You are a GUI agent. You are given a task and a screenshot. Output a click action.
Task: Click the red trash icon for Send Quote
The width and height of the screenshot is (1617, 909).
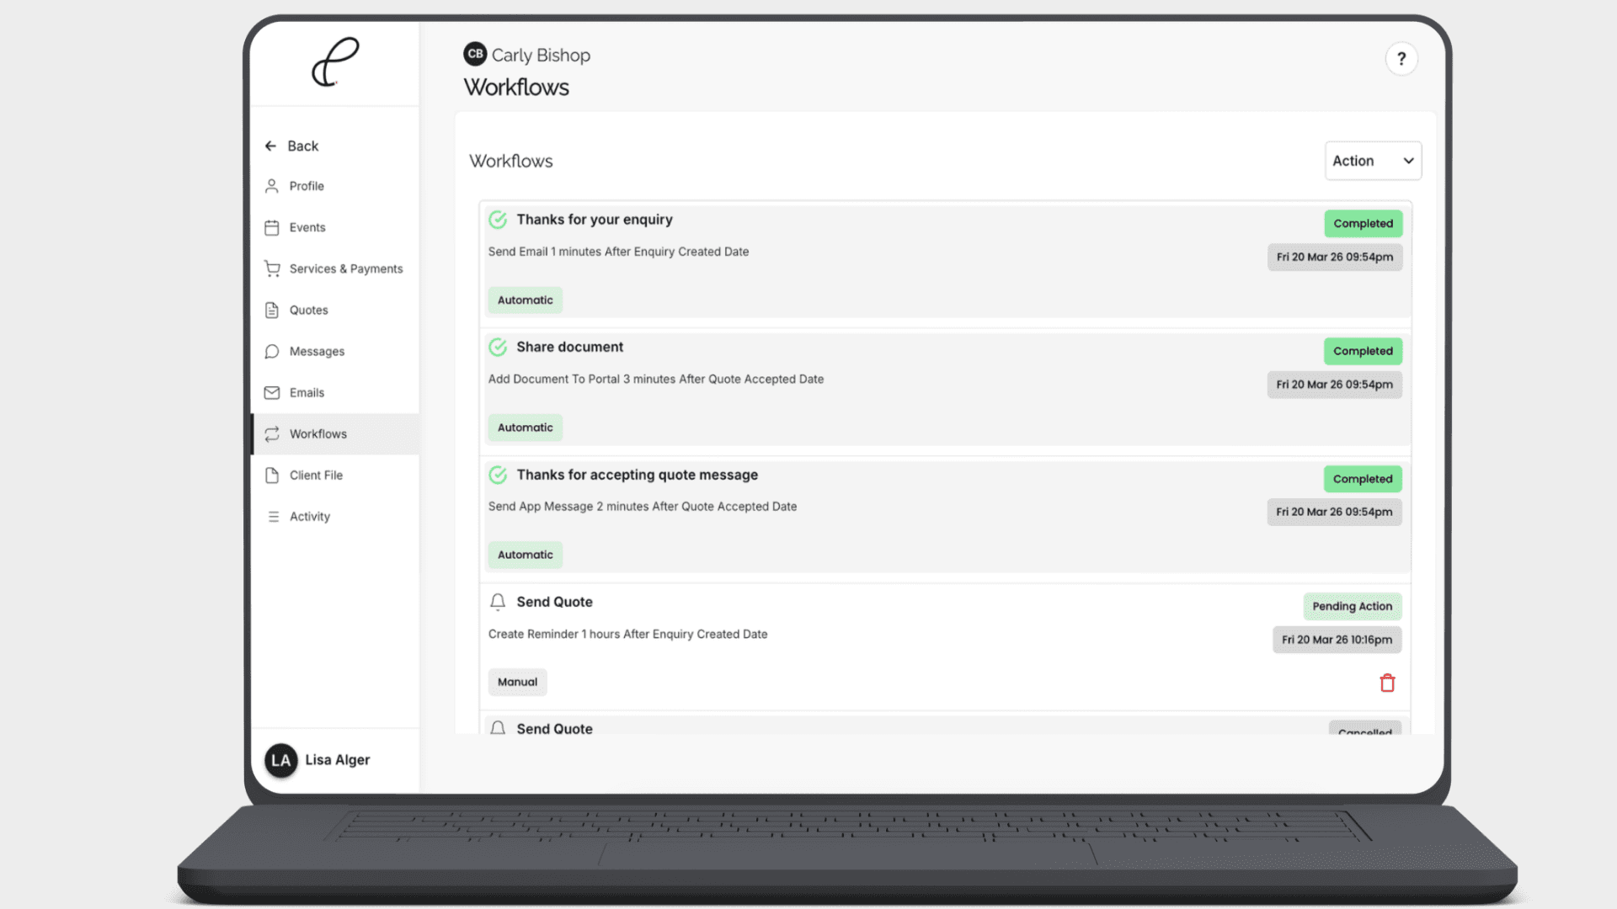click(x=1387, y=683)
